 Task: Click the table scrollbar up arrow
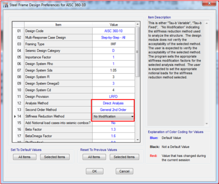[137, 24]
